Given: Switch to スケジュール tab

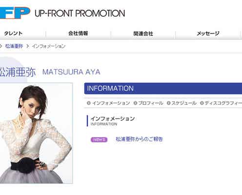Looking at the screenshot, I should click(184, 103).
